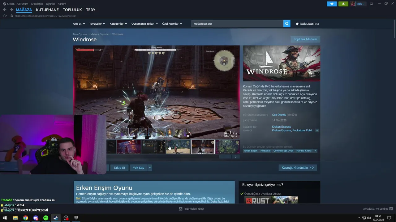Image resolution: width=396 pixels, height=222 pixels.
Task: Click the Steam announcements megaphone icon
Action: pyautogui.click(x=332, y=4)
